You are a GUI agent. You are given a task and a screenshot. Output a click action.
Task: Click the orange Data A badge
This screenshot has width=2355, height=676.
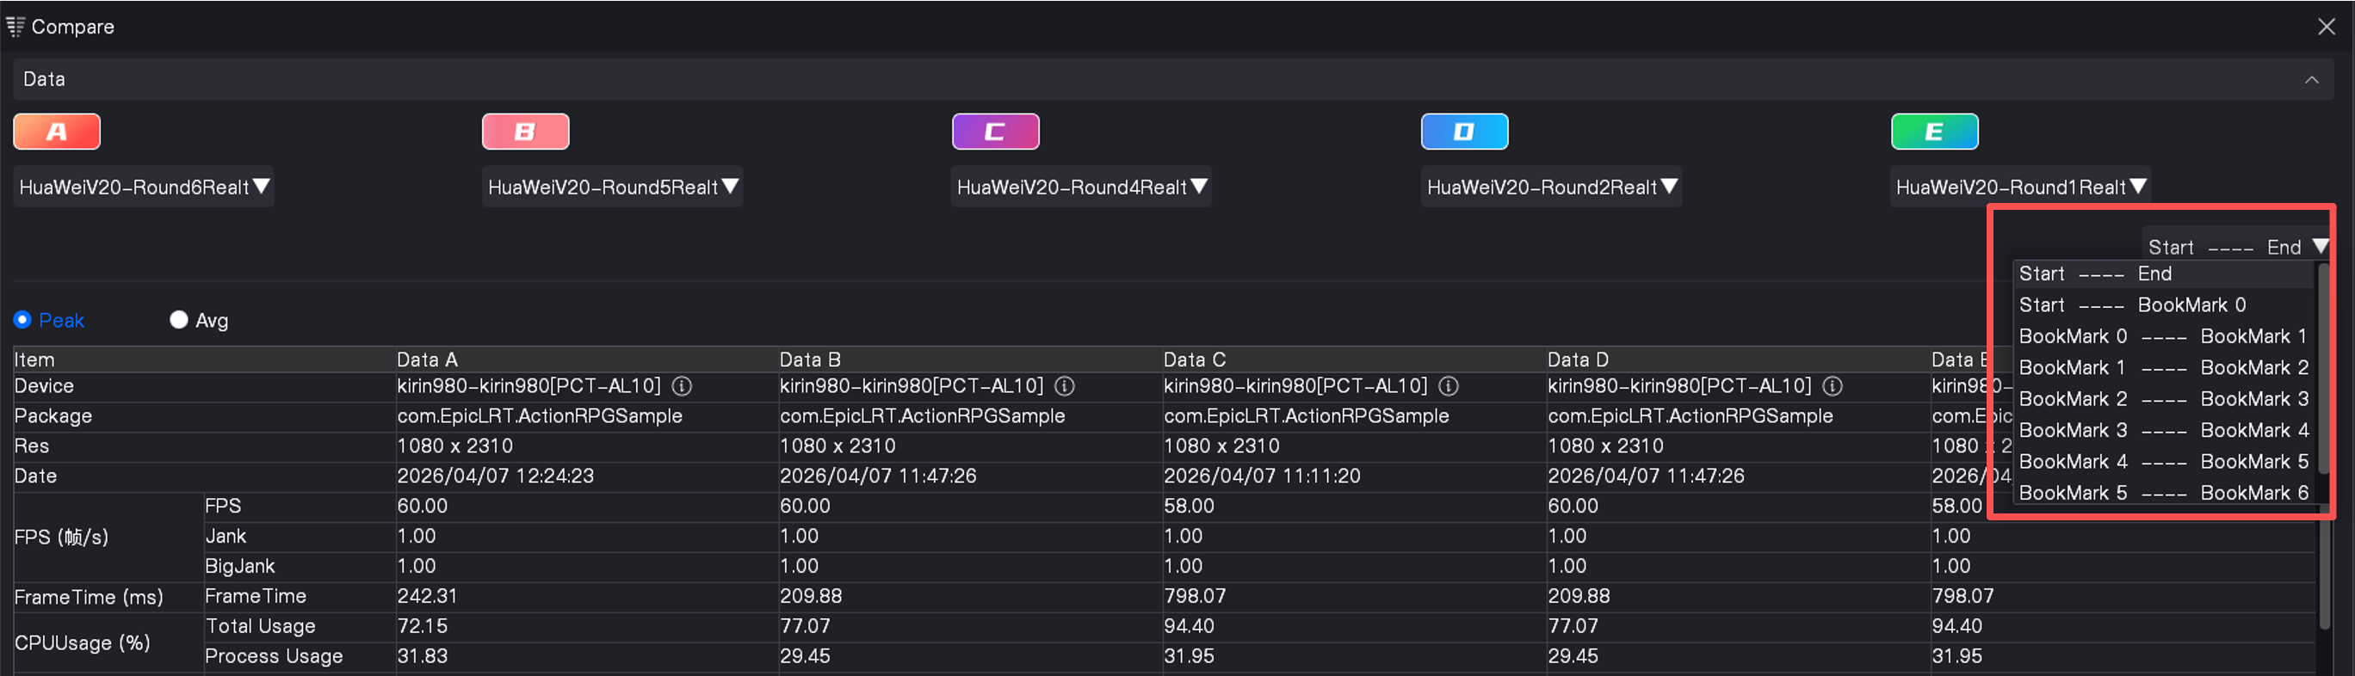57,132
